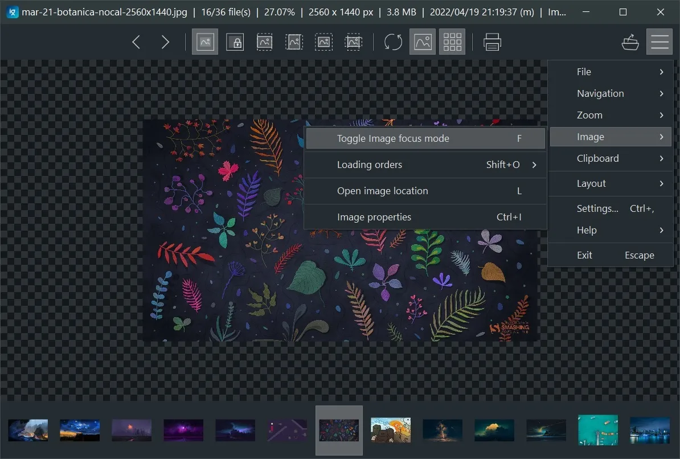Open Settings... from the main menu
Viewport: 680px width, 459px height.
[x=611, y=208]
